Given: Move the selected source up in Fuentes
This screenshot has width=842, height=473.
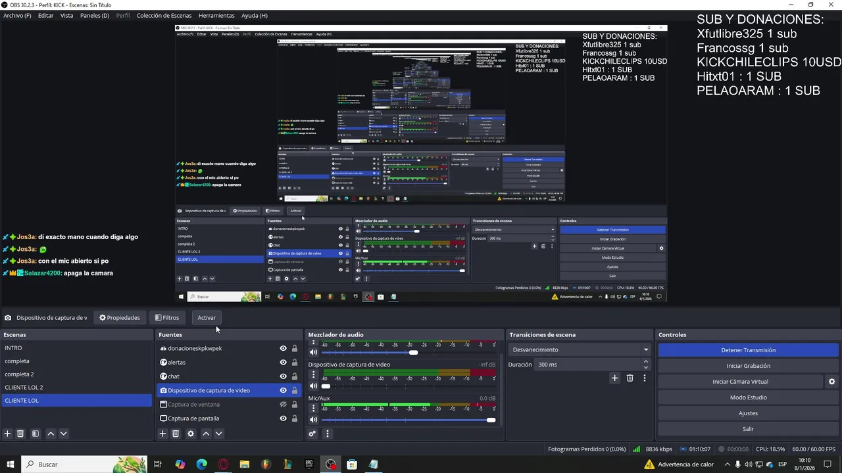Looking at the screenshot, I should pos(206,434).
